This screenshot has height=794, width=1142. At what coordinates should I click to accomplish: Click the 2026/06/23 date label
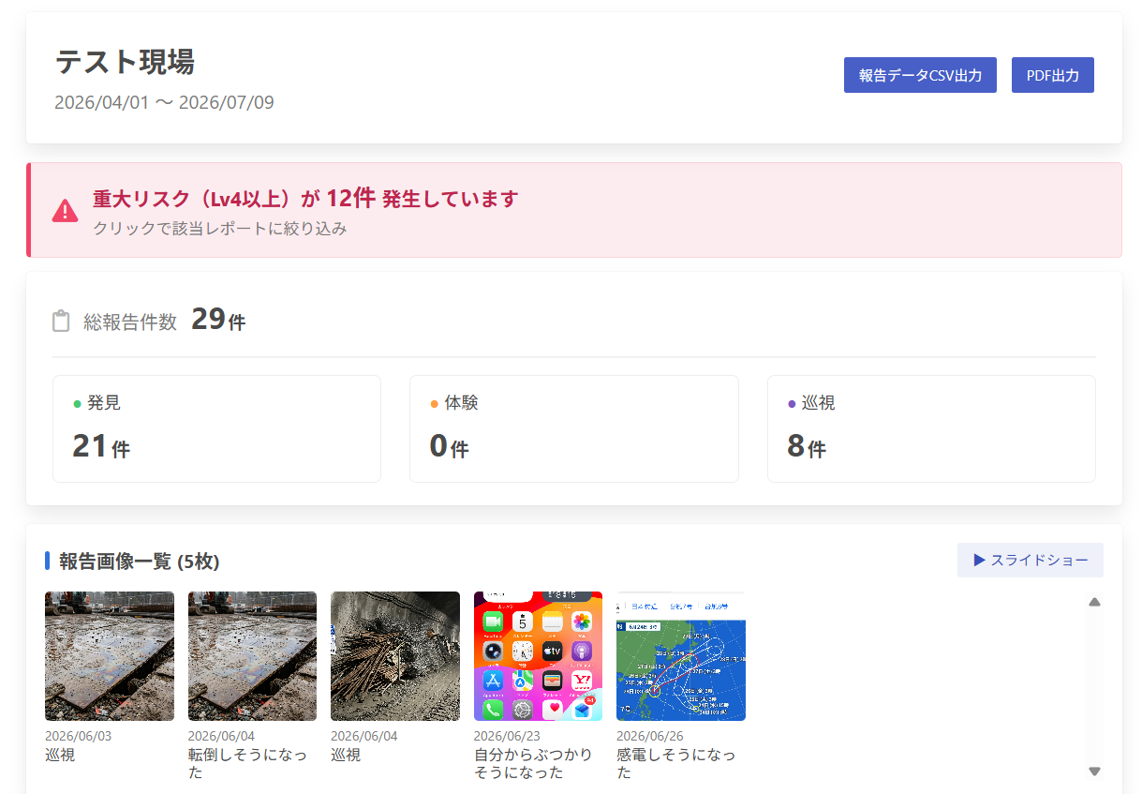click(x=507, y=736)
